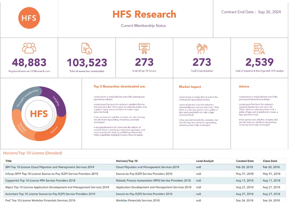Viewport: 289px width, 203px height.
Task: Click the Contract End Date Sep 30, 2024
Action: click(x=251, y=12)
